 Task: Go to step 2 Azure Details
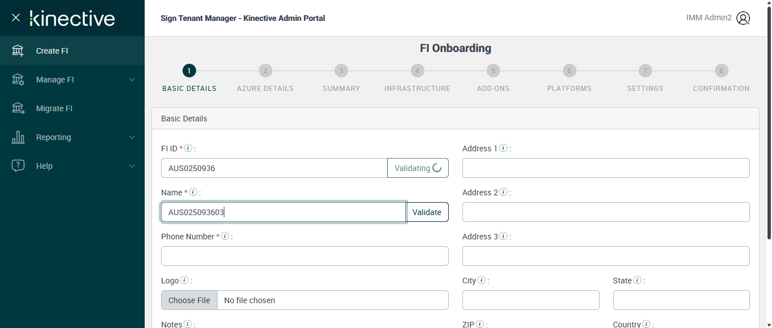(265, 71)
